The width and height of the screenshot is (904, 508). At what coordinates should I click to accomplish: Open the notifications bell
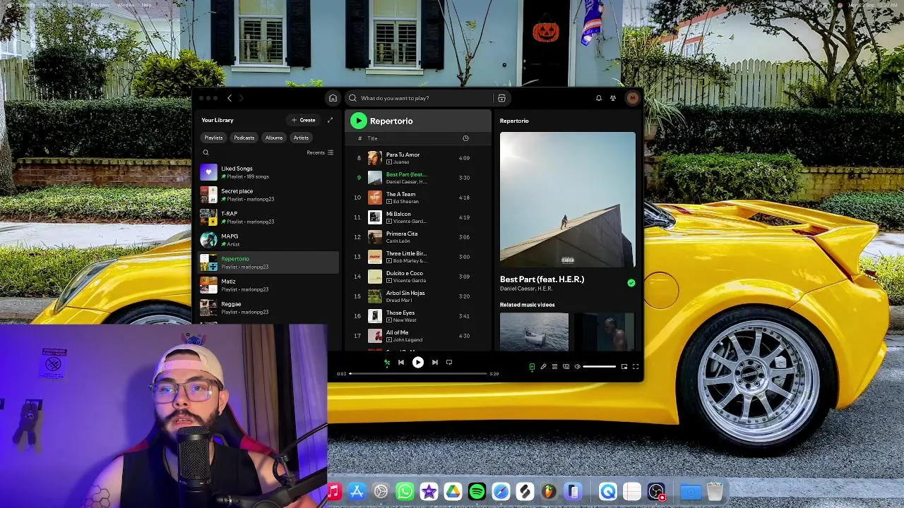[599, 98]
